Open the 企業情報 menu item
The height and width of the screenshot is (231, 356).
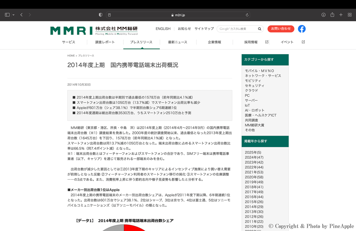(x=214, y=42)
